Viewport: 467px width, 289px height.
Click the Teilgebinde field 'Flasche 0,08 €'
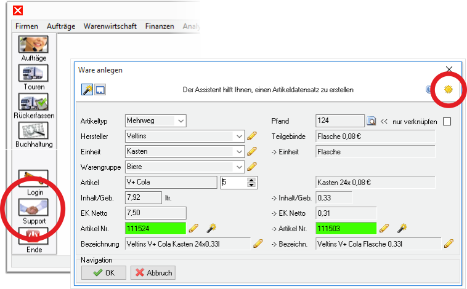(375, 136)
